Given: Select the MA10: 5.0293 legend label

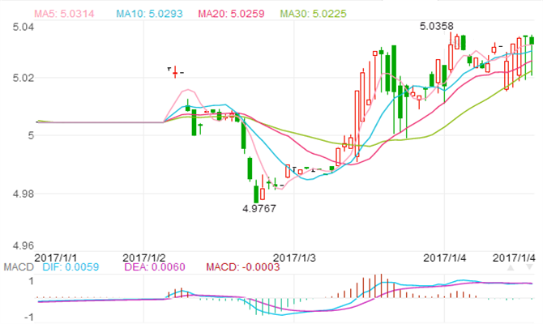Looking at the screenshot, I should tap(149, 14).
